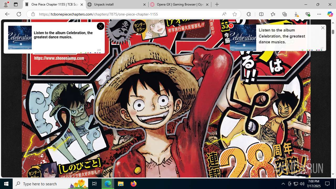The height and width of the screenshot is (189, 336).
Task: Go back to the previous page
Action: (x=7, y=14)
